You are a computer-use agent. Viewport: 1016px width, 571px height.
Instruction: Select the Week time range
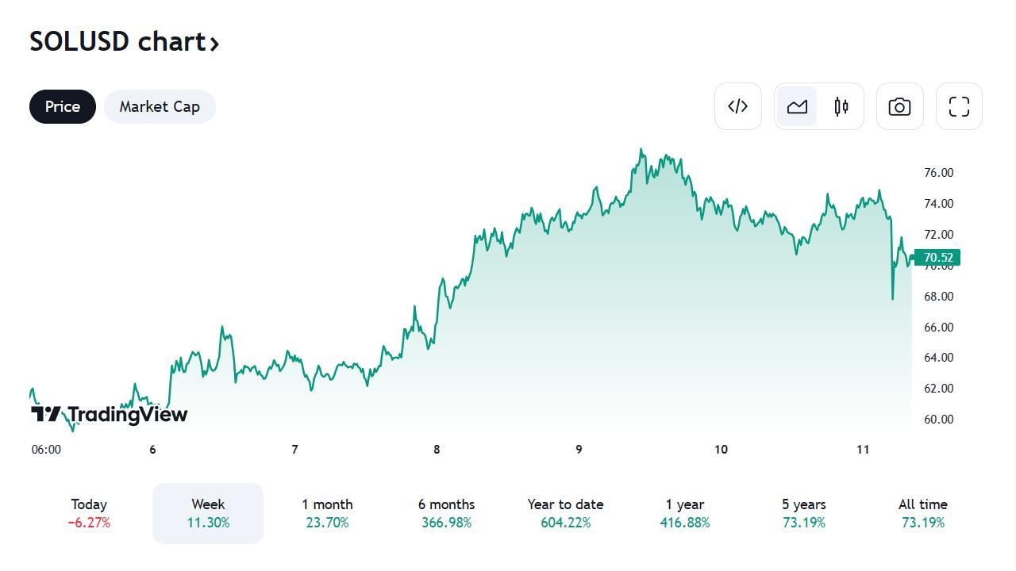(x=208, y=513)
